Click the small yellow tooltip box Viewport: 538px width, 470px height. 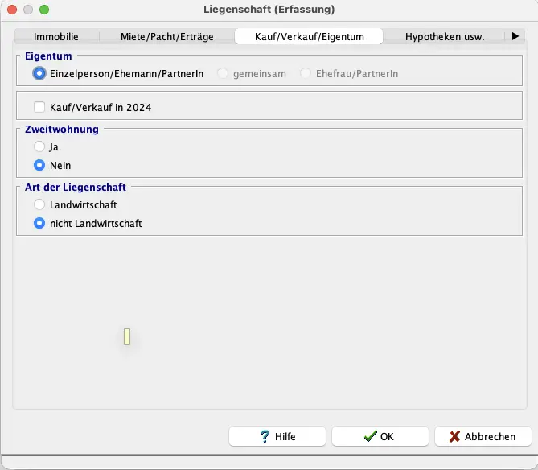point(127,336)
